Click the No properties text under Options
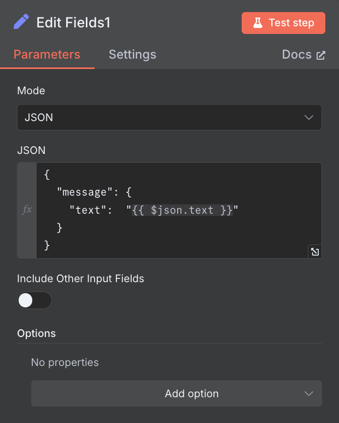 point(65,362)
